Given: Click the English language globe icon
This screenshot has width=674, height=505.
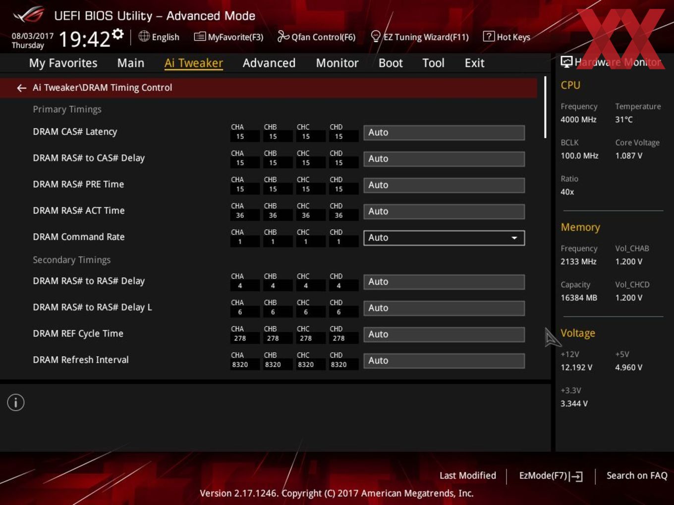Looking at the screenshot, I should (144, 36).
